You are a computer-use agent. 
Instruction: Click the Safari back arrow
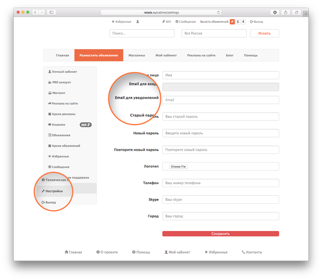coord(35,12)
